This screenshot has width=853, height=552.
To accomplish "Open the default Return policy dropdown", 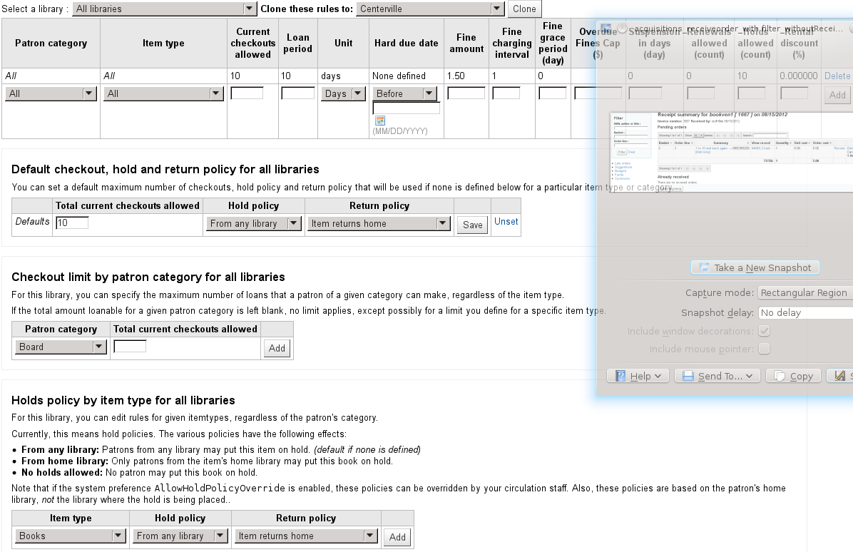I will pos(379,224).
